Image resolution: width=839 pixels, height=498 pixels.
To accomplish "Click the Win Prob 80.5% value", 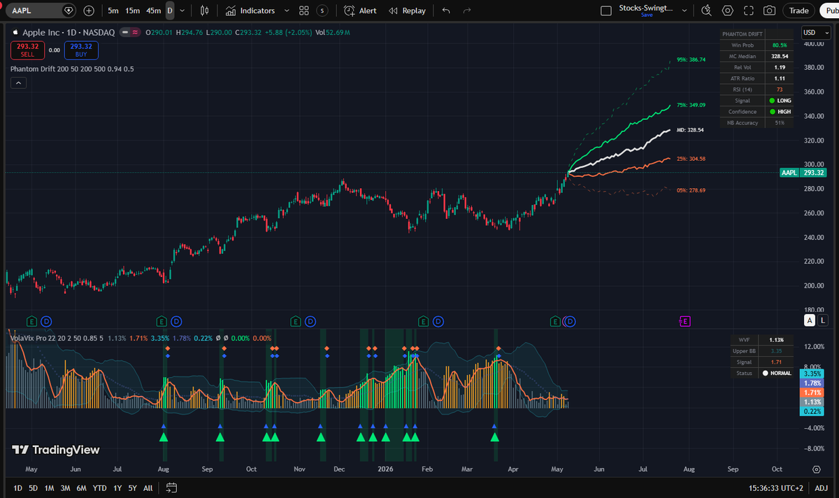I will click(779, 45).
